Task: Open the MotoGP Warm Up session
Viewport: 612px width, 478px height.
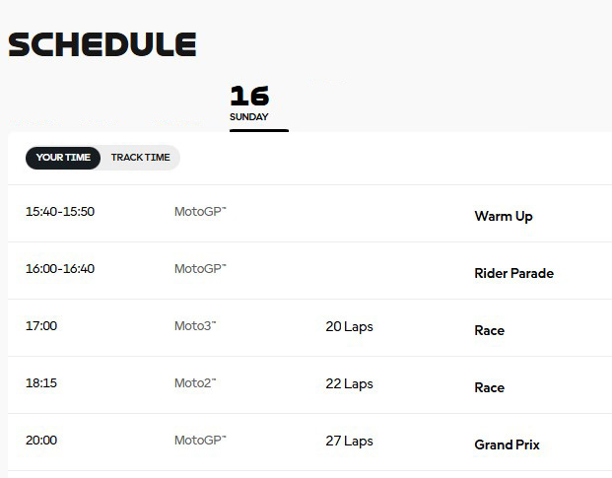Action: tap(503, 216)
